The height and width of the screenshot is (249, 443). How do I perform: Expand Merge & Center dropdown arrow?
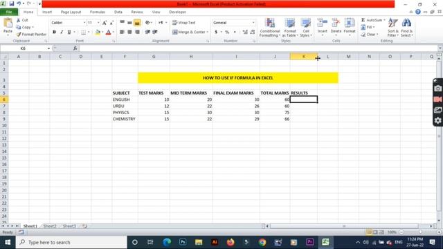coord(208,33)
